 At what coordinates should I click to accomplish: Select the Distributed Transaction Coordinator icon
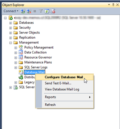pos(21,77)
